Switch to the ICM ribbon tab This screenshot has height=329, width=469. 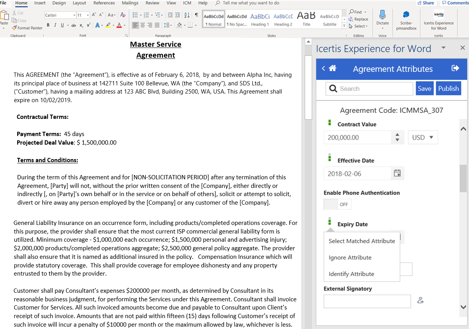tap(187, 3)
